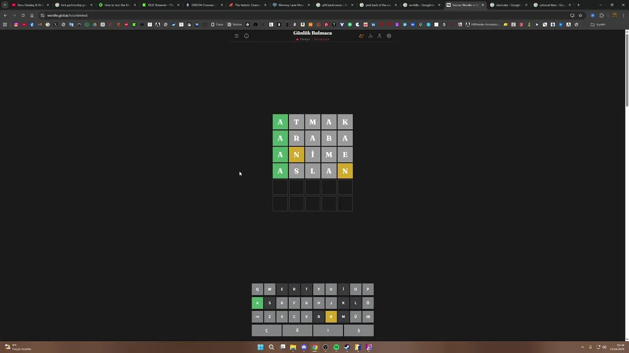Switch to the 'Memory Lane' browser tab
The height and width of the screenshot is (353, 629).
pos(291,5)
